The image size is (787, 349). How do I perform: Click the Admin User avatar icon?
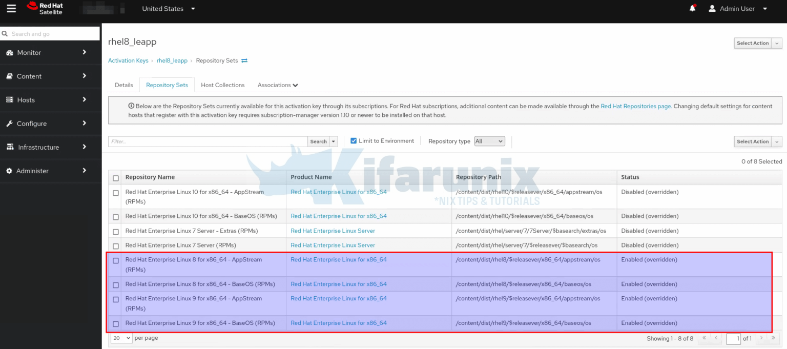point(712,9)
